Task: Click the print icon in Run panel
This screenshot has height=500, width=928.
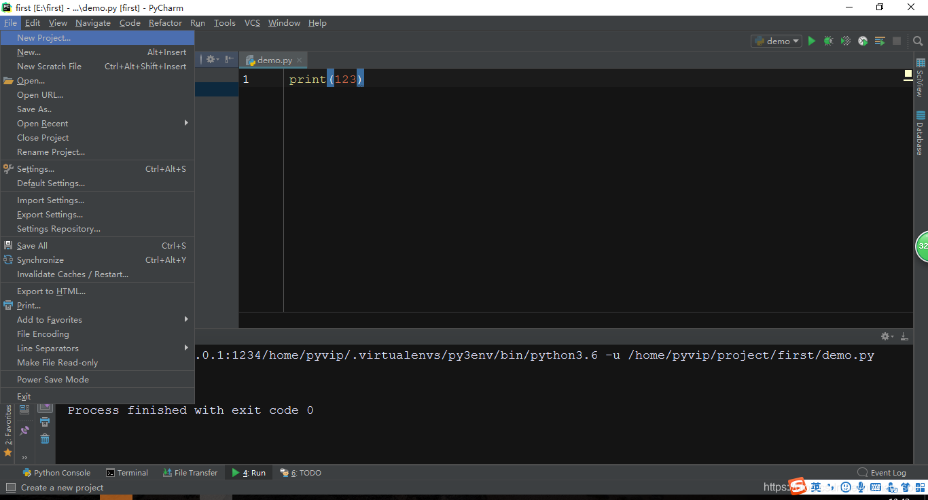Action: (45, 423)
